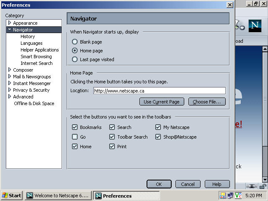Select the Home page radio button
This screenshot has height=201, width=268.
tap(75, 51)
